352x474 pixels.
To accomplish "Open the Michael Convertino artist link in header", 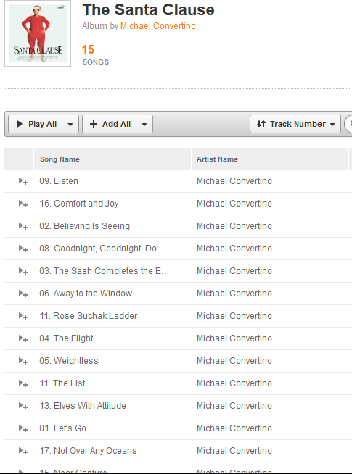I will tap(158, 26).
